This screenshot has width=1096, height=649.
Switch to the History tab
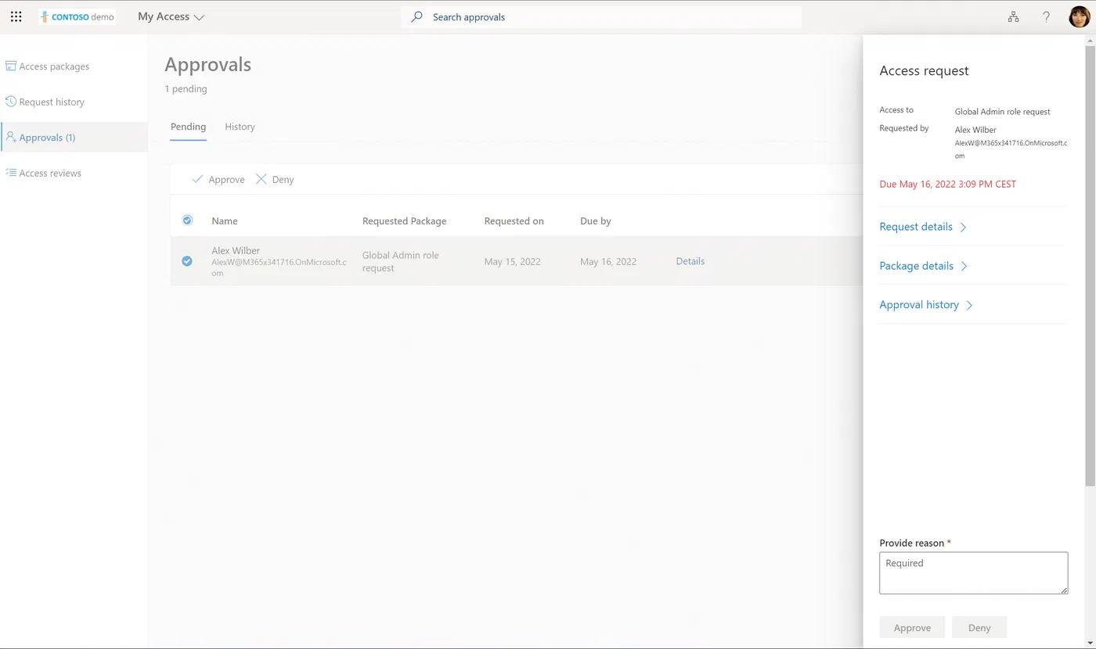pyautogui.click(x=240, y=127)
